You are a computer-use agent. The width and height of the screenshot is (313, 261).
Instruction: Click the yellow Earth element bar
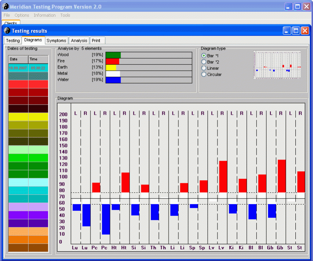click(111, 67)
